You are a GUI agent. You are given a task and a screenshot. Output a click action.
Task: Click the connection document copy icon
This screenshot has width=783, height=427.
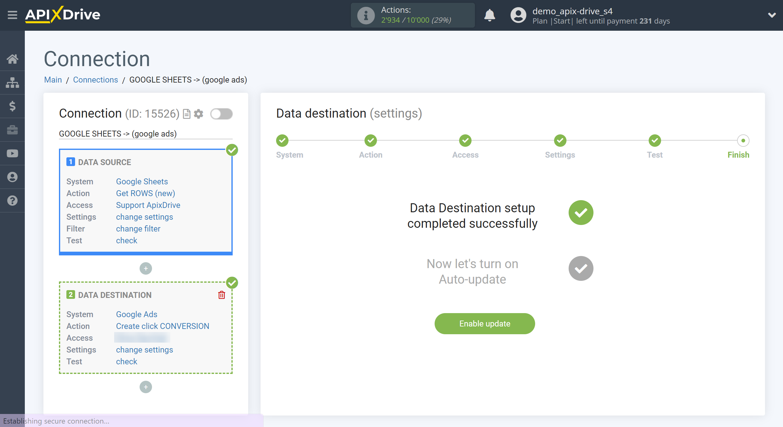point(187,114)
